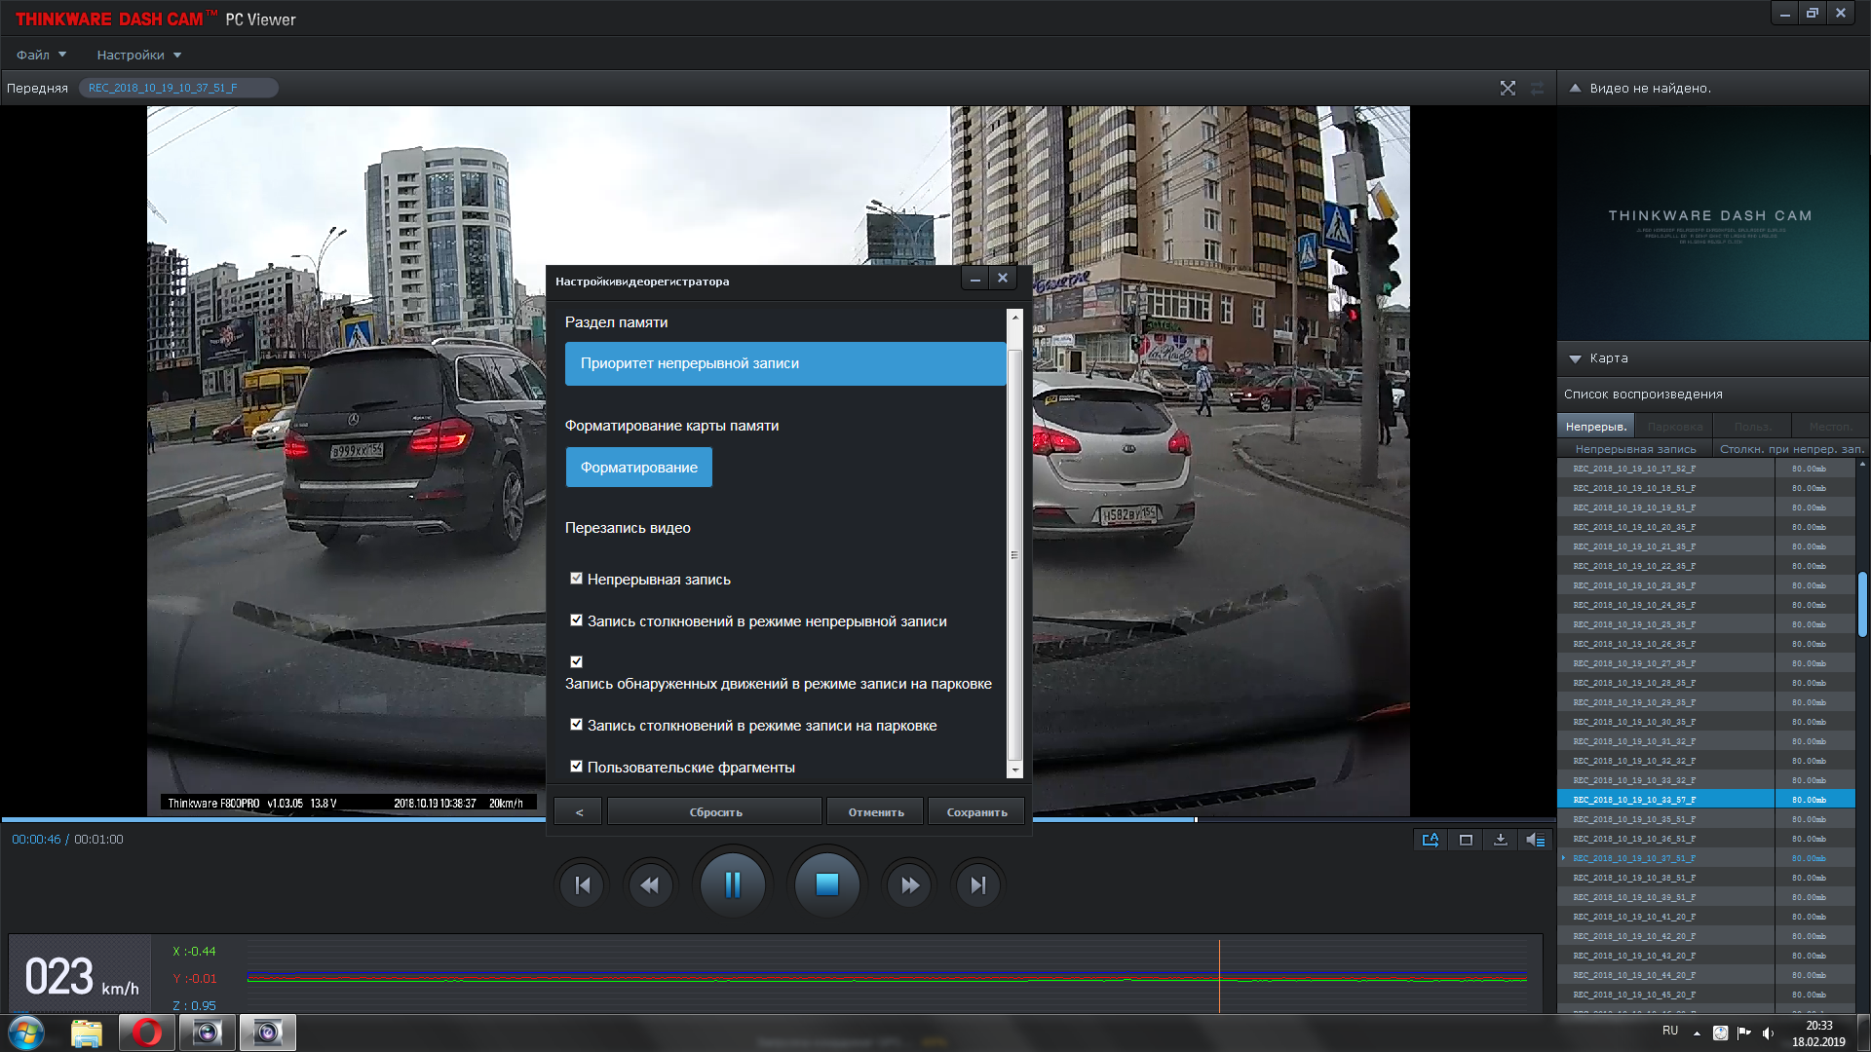Jump to the previous video file
The width and height of the screenshot is (1871, 1052).
point(583,885)
